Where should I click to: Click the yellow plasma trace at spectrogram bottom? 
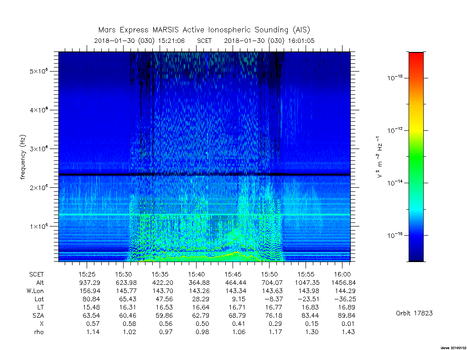(x=202, y=257)
